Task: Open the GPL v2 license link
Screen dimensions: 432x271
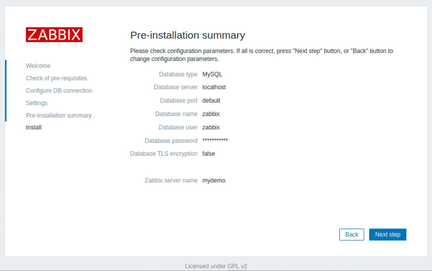Action: tap(237, 266)
